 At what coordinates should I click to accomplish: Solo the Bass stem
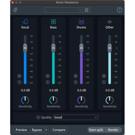pos(48,82)
